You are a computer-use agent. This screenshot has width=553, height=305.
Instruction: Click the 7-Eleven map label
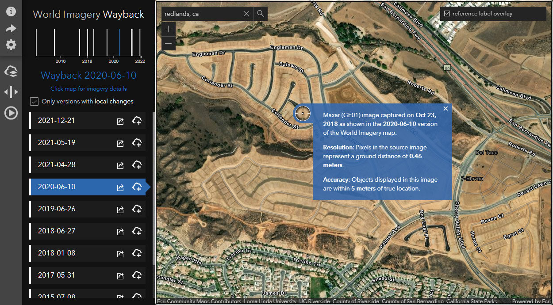click(472, 179)
